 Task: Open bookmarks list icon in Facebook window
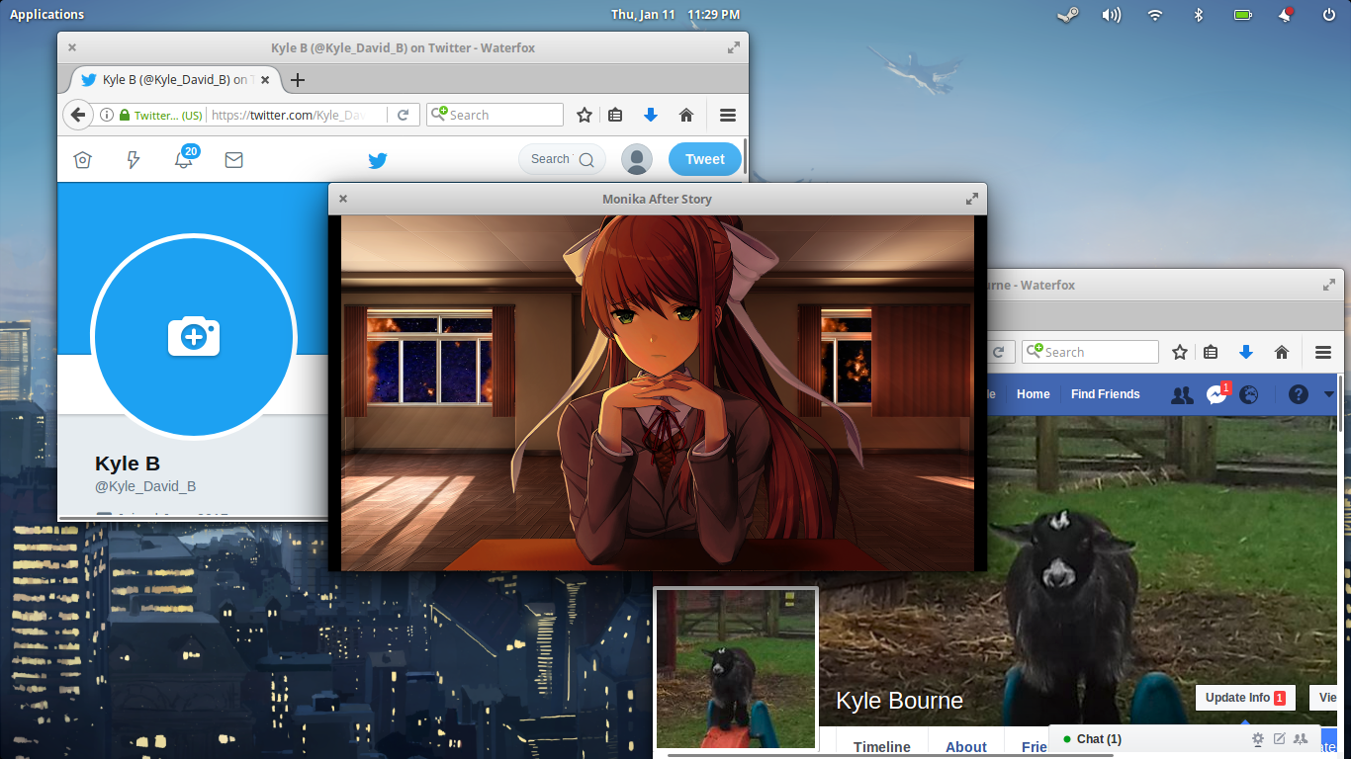(x=1211, y=352)
